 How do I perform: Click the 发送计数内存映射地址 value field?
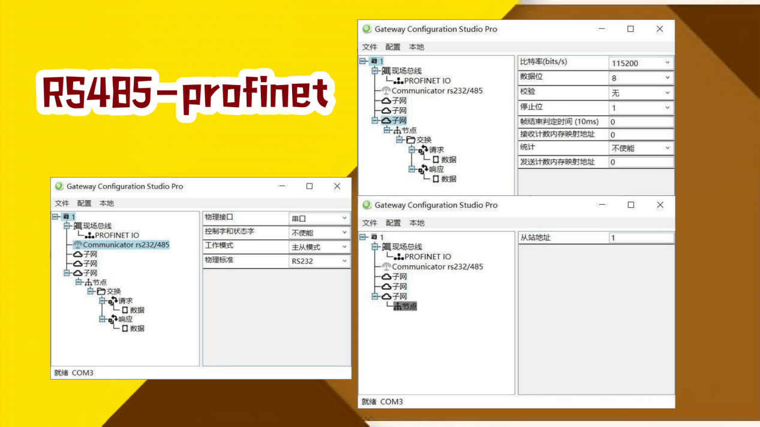641,162
